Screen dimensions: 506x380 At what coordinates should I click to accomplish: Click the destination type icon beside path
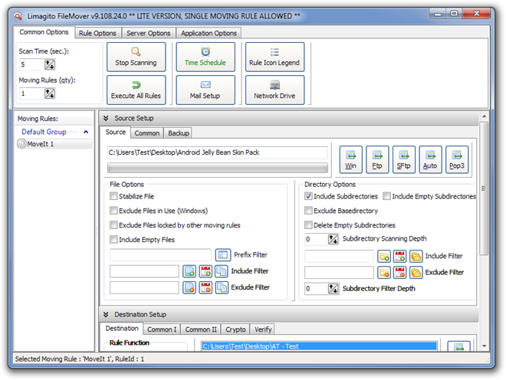coord(458,346)
